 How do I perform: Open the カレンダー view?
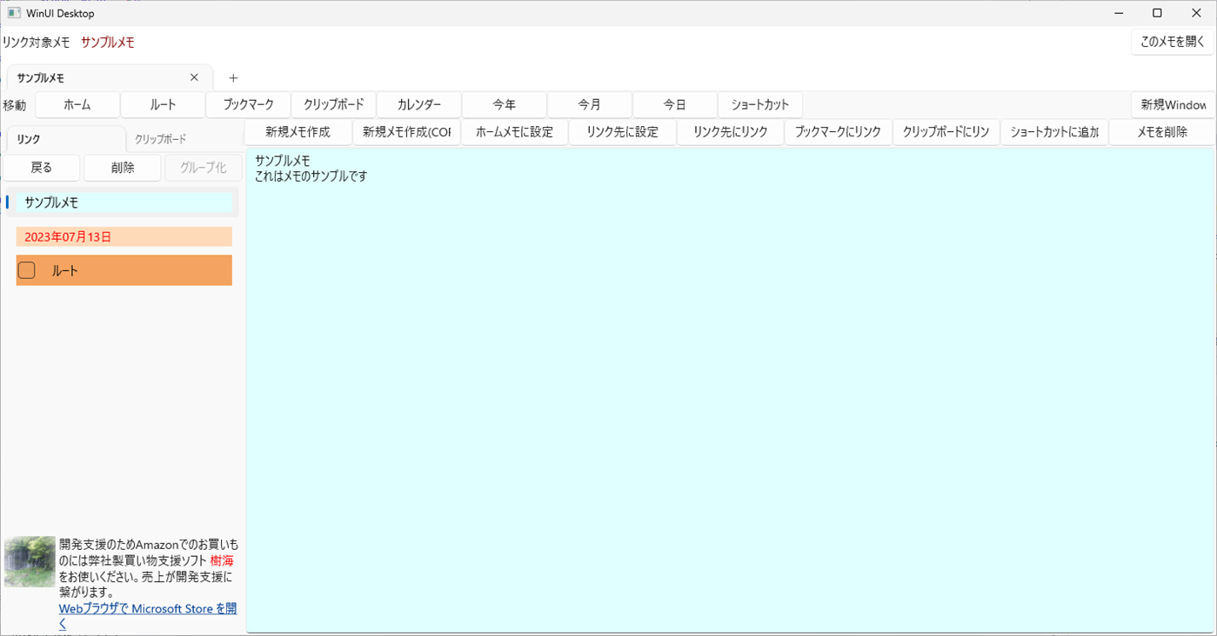coord(418,104)
